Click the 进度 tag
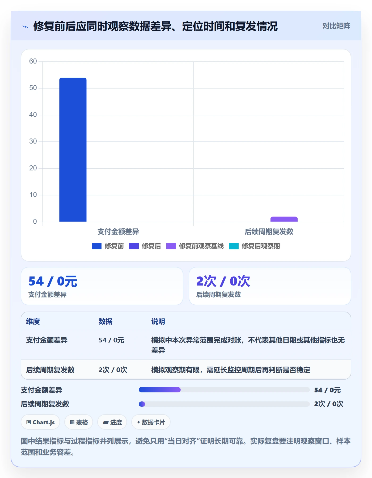This screenshot has width=372, height=478. [112, 422]
